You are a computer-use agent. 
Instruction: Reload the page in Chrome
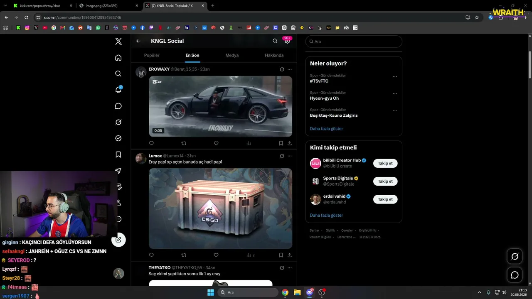coord(26,17)
